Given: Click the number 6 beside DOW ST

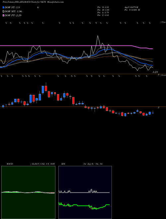Looking at the screenshot, I should coord(38,7).
